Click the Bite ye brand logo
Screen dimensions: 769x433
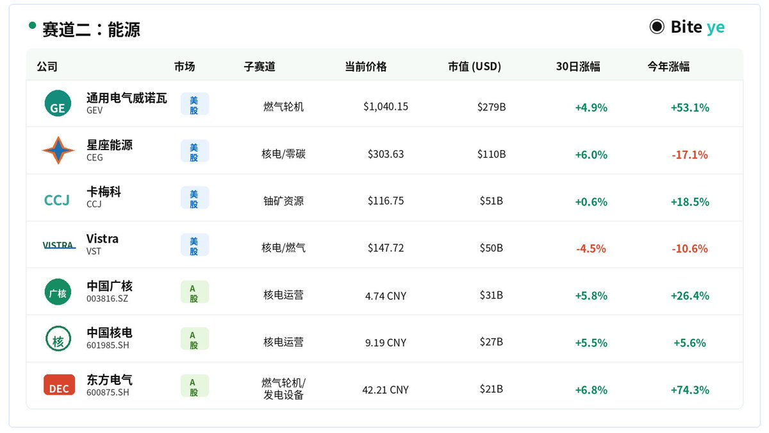click(x=687, y=26)
